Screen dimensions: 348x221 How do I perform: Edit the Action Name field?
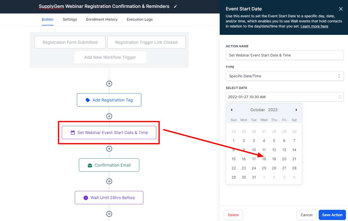tap(285, 55)
